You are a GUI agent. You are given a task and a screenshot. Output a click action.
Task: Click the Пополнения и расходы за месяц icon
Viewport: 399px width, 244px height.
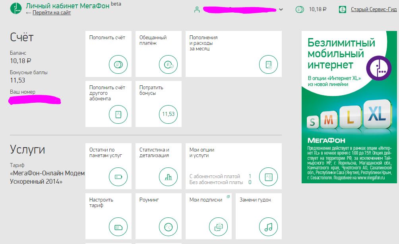(269, 64)
